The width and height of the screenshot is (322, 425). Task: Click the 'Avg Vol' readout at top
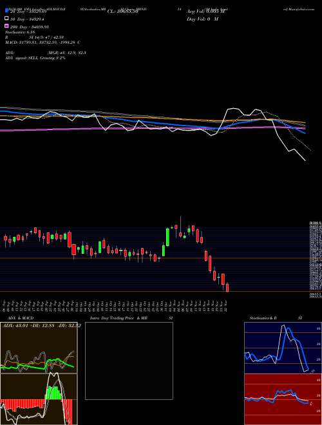206,12
